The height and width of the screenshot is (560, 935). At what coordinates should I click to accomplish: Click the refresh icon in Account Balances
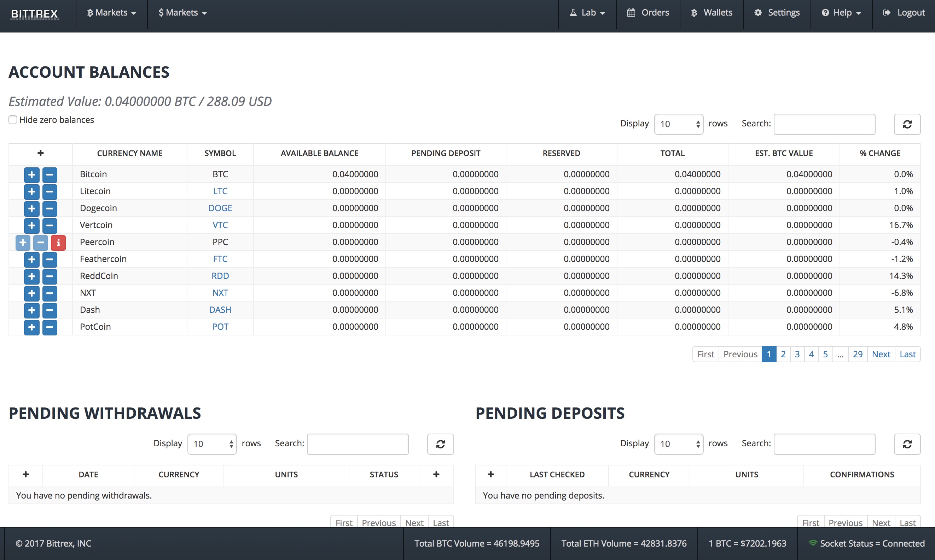click(x=906, y=124)
